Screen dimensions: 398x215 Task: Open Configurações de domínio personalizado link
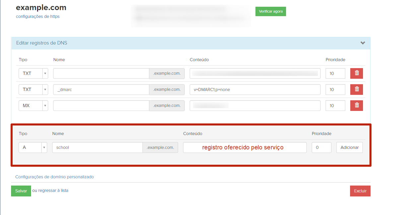click(x=54, y=177)
